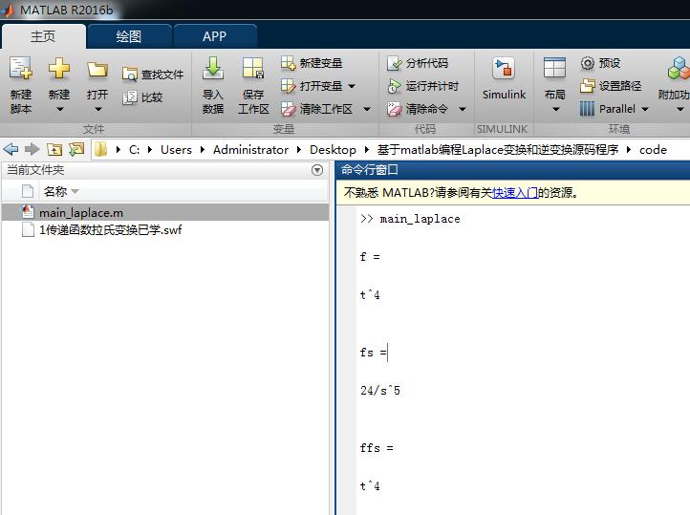The width and height of the screenshot is (690, 515).
Task: Click the 导入数据 import data icon
Action: point(213,68)
